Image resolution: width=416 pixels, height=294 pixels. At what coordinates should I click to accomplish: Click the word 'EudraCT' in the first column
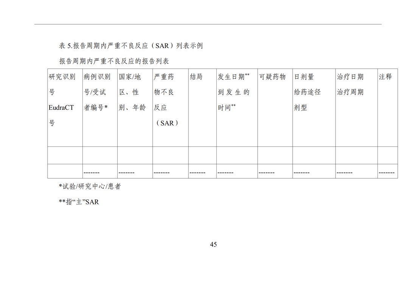coord(61,108)
